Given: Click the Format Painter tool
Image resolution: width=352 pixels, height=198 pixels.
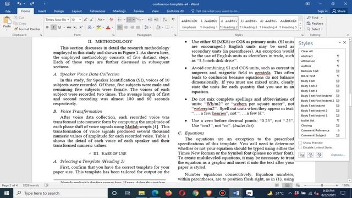Looking at the screenshot, I should (x=27, y=29).
